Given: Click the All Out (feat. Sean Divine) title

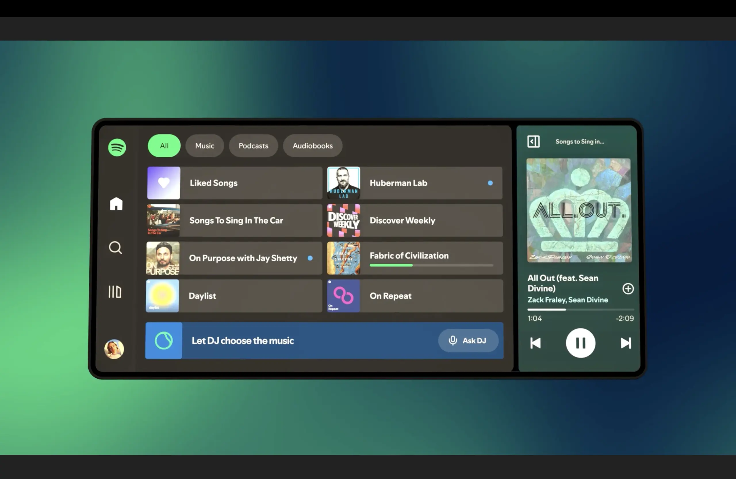Looking at the screenshot, I should coord(563,283).
